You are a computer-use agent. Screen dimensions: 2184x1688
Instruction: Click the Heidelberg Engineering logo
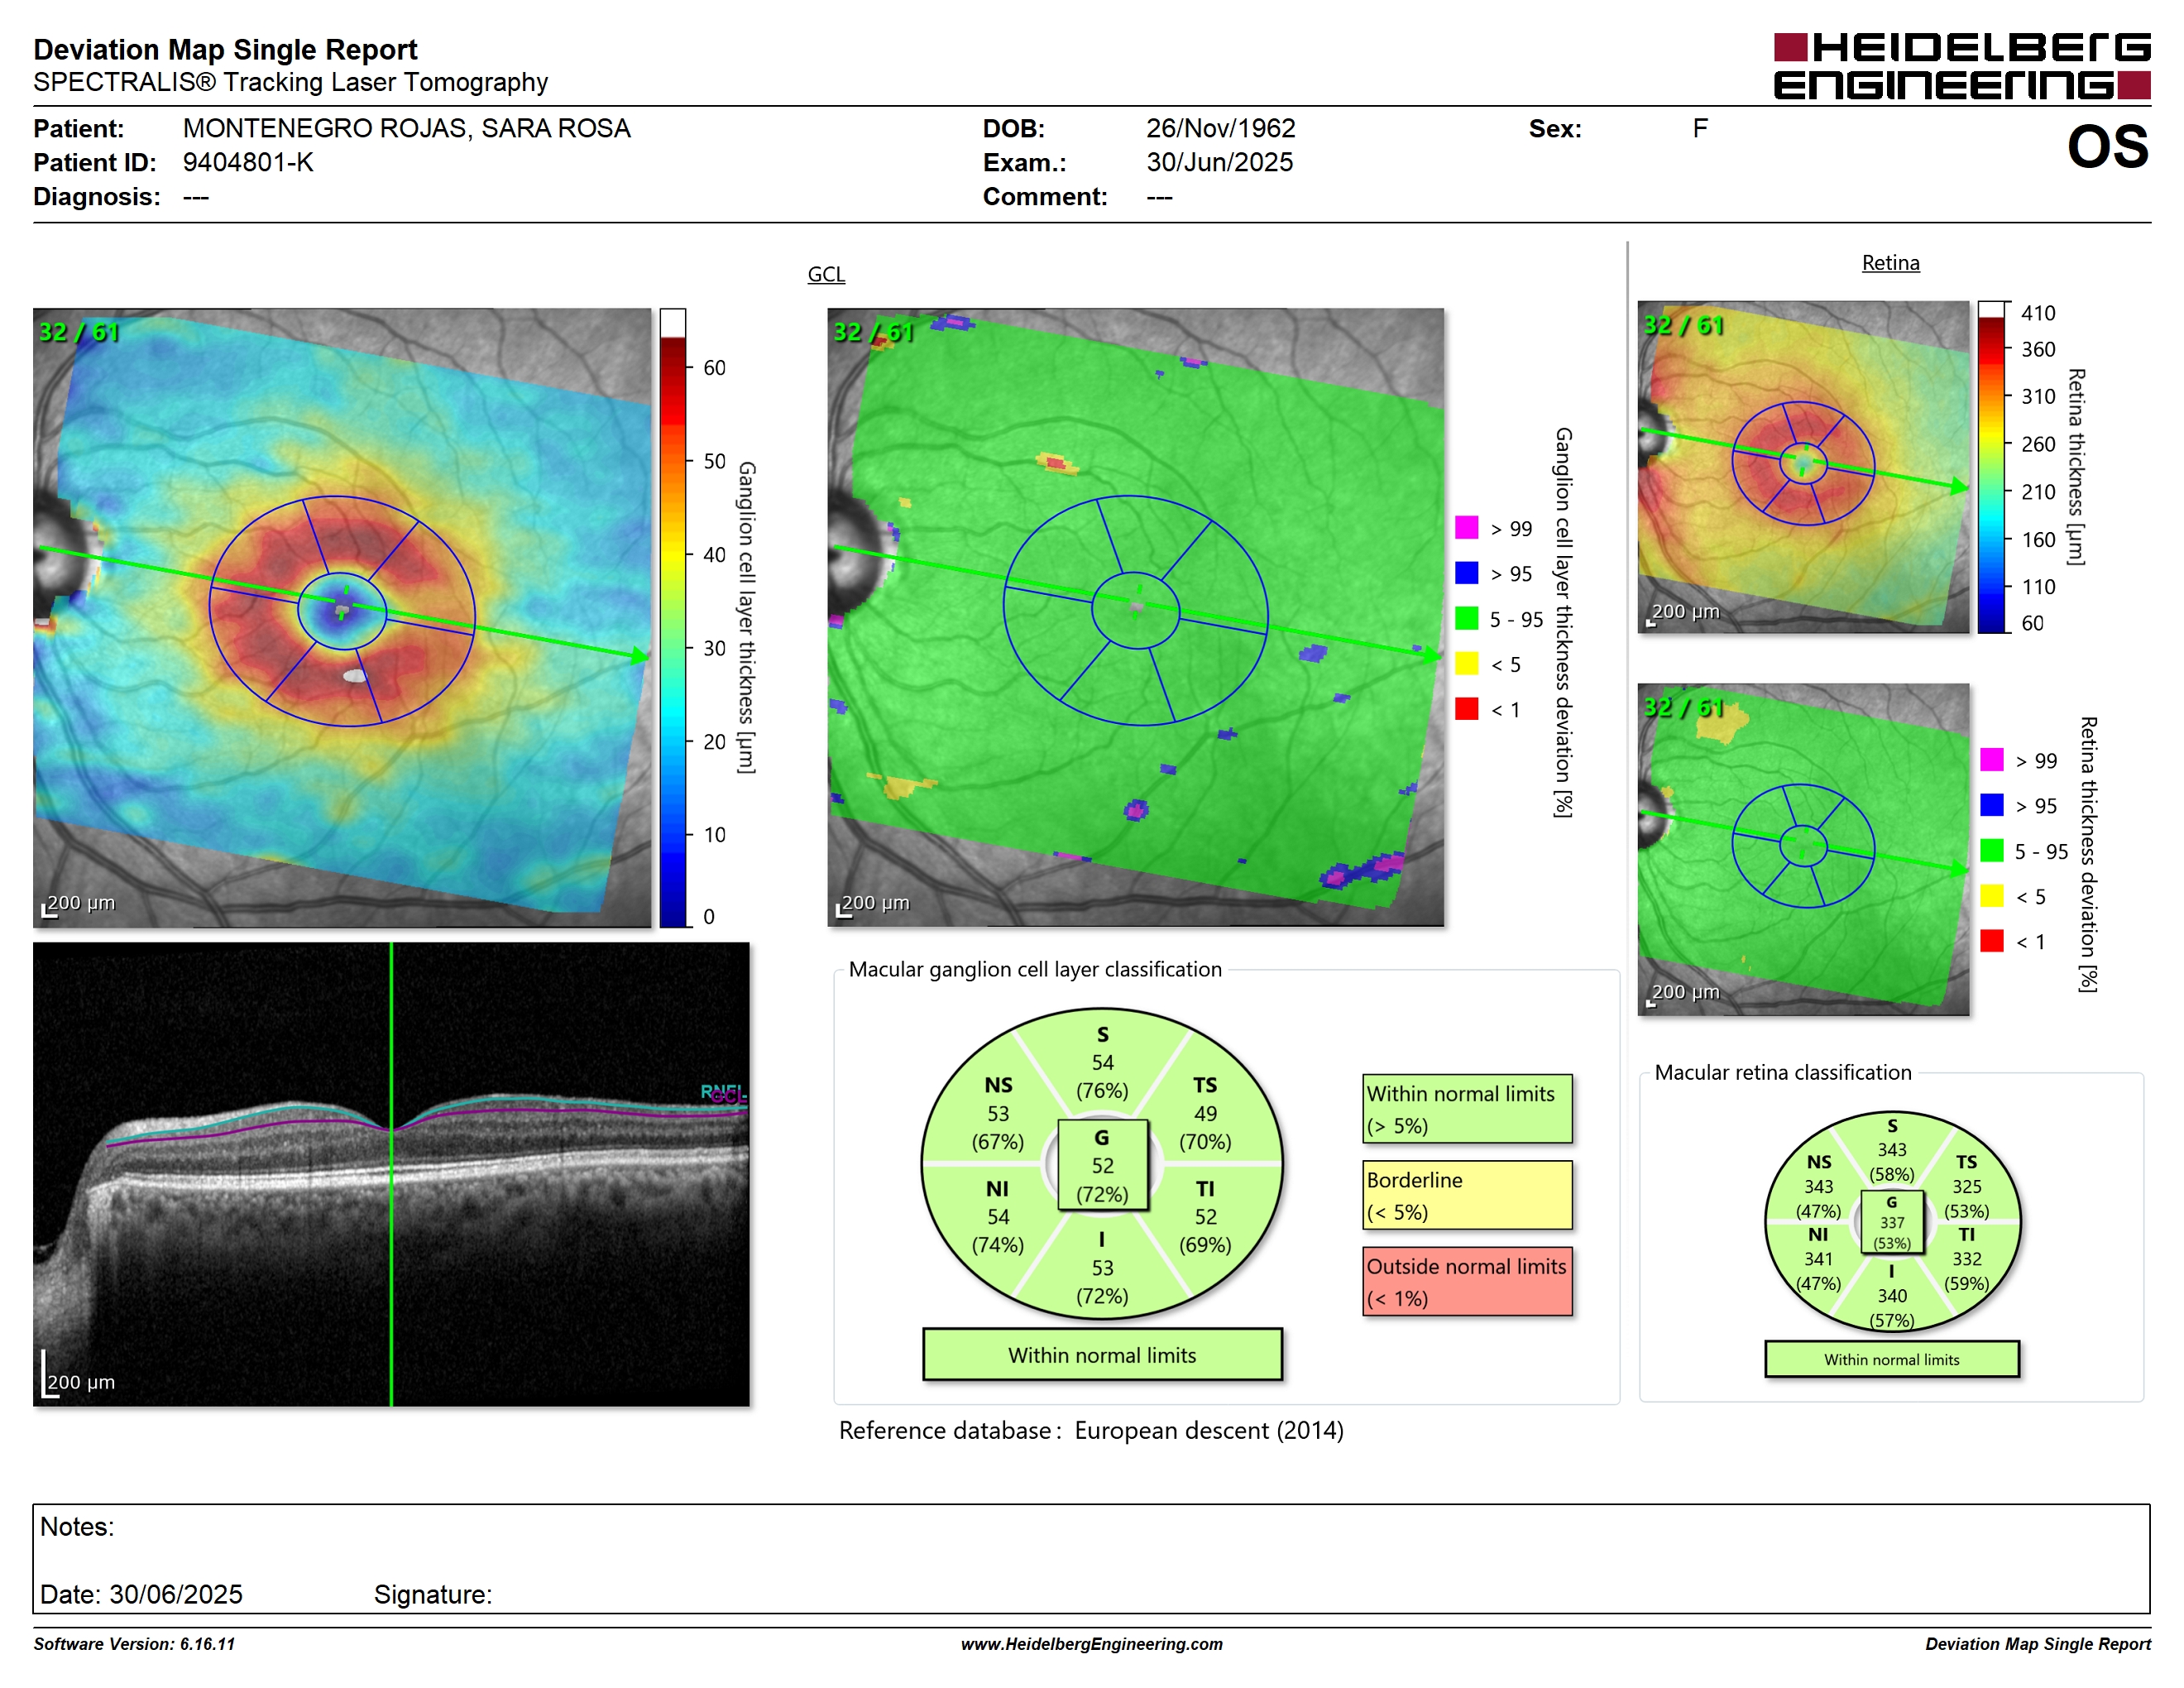pyautogui.click(x=1961, y=66)
